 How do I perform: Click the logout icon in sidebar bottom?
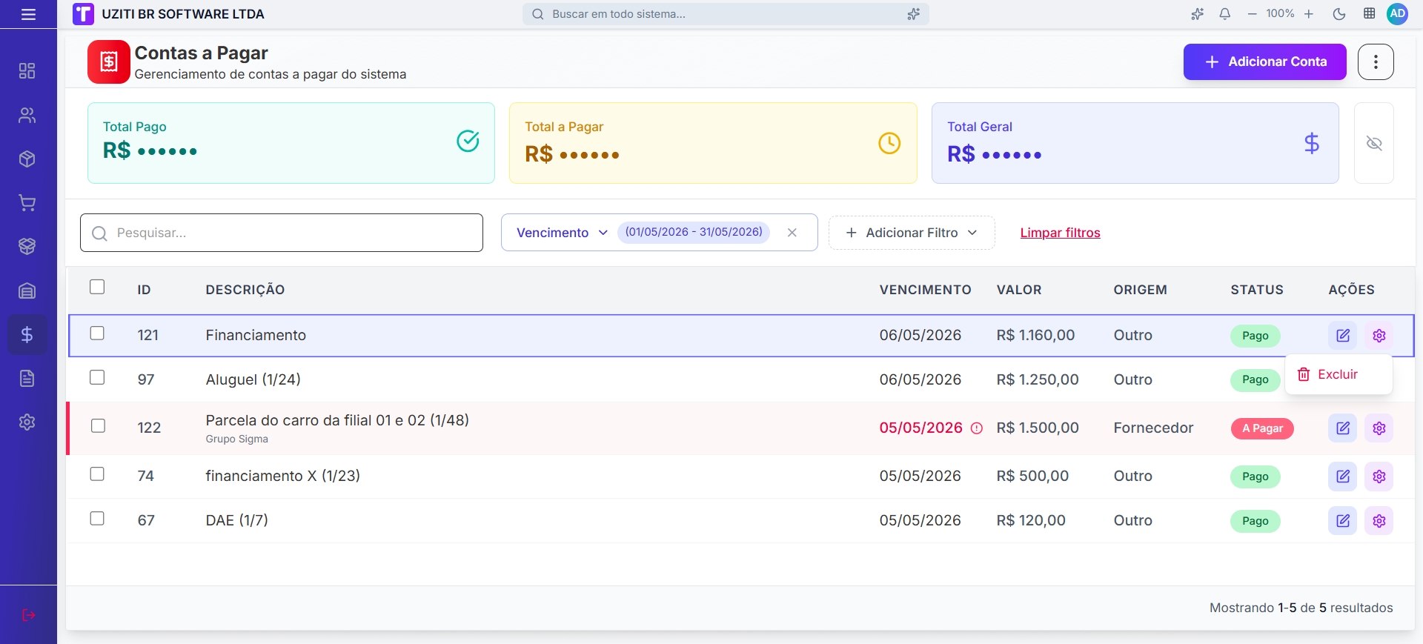click(28, 615)
